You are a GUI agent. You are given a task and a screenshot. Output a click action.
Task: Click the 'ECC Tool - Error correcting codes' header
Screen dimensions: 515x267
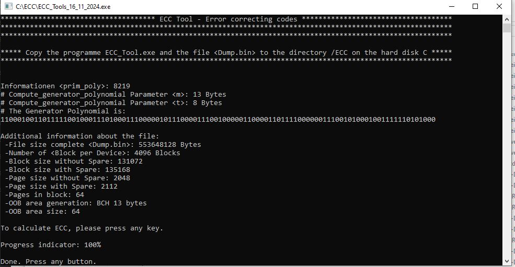coord(228,19)
